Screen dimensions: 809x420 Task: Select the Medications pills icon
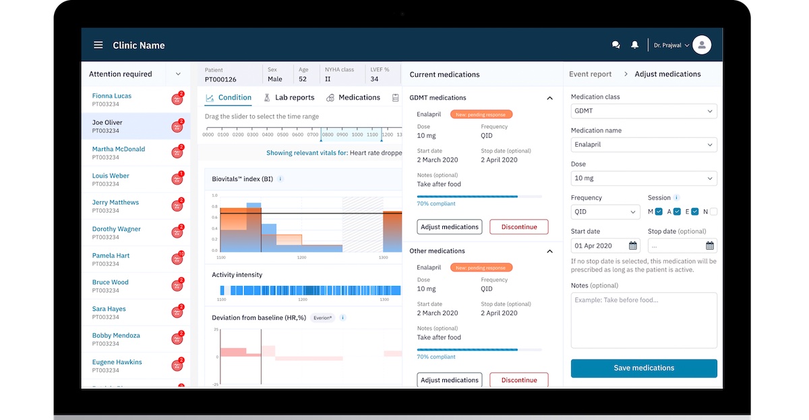click(330, 97)
